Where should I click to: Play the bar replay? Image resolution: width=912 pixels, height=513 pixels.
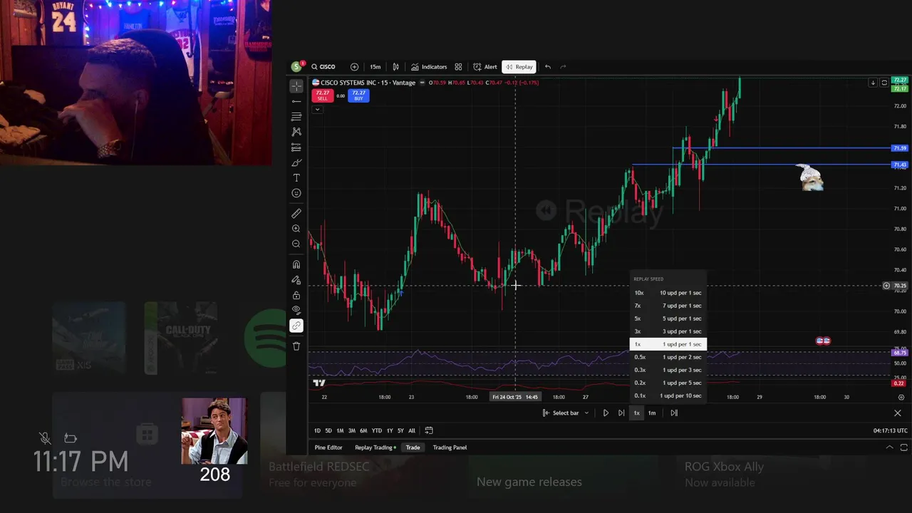[x=606, y=413]
